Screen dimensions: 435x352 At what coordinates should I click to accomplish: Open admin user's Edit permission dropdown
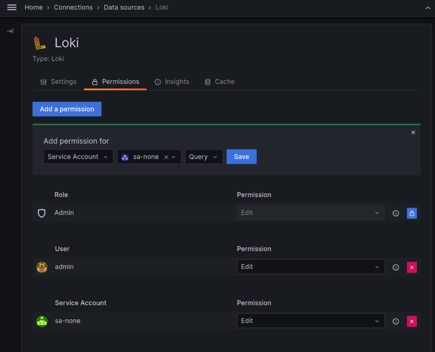pos(311,267)
